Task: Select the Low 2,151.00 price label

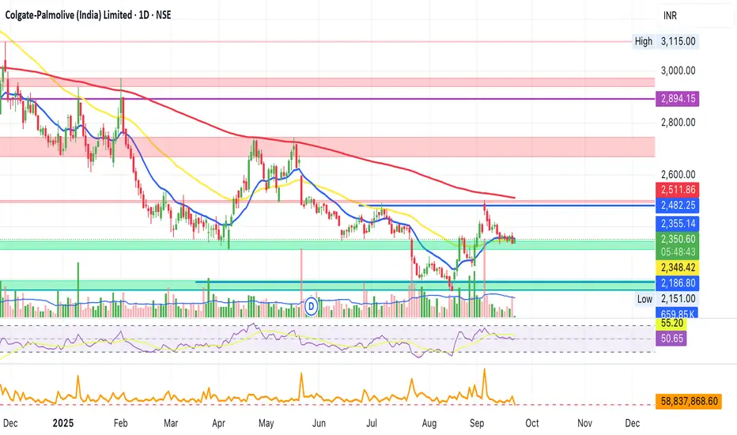Action: point(667,299)
